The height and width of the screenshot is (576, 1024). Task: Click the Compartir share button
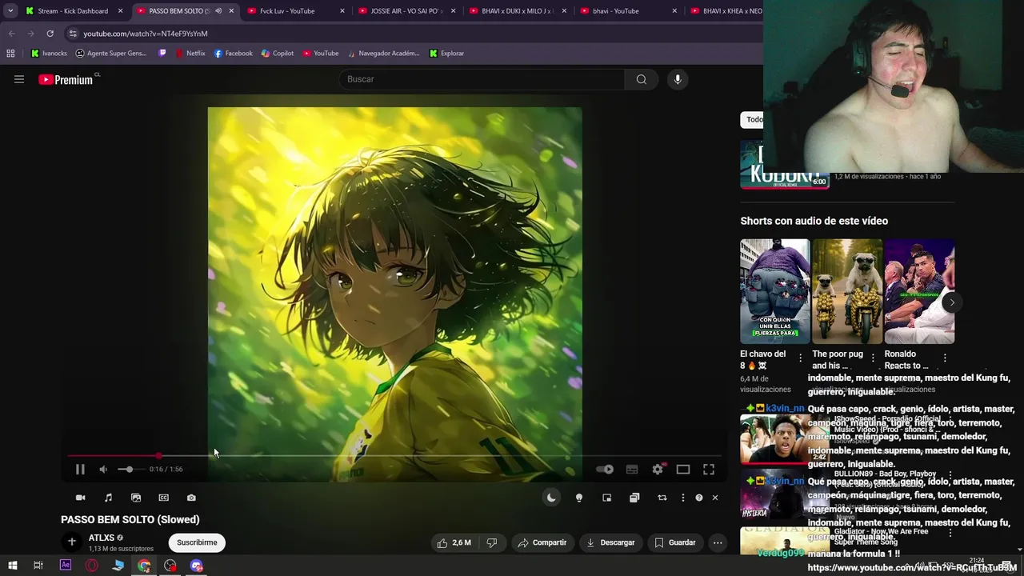pyautogui.click(x=542, y=542)
